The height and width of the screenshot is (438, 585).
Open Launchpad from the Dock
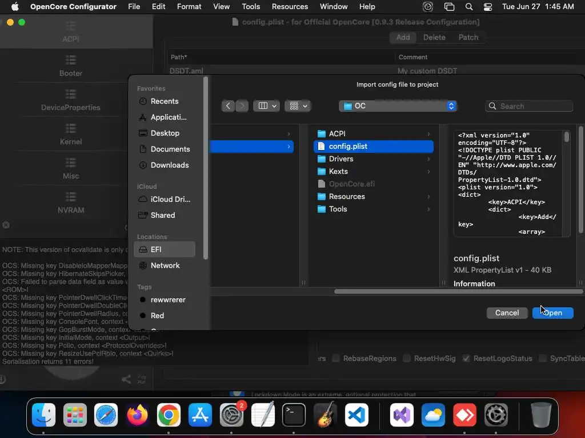[x=75, y=415]
